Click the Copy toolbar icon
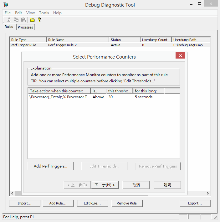The image size is (220, 222). coord(16,20)
